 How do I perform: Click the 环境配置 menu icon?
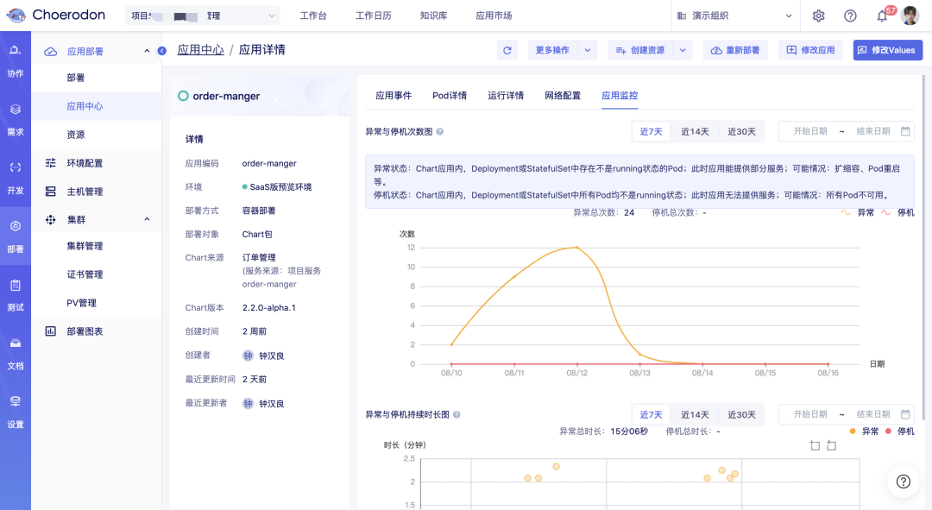51,163
